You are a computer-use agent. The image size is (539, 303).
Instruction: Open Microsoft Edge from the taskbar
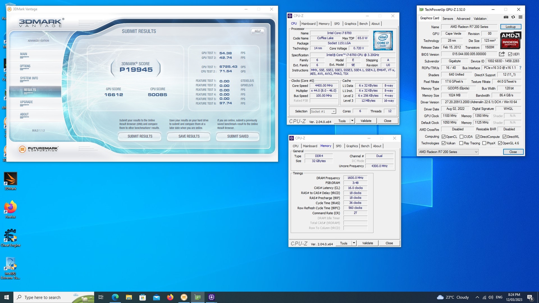point(115,297)
